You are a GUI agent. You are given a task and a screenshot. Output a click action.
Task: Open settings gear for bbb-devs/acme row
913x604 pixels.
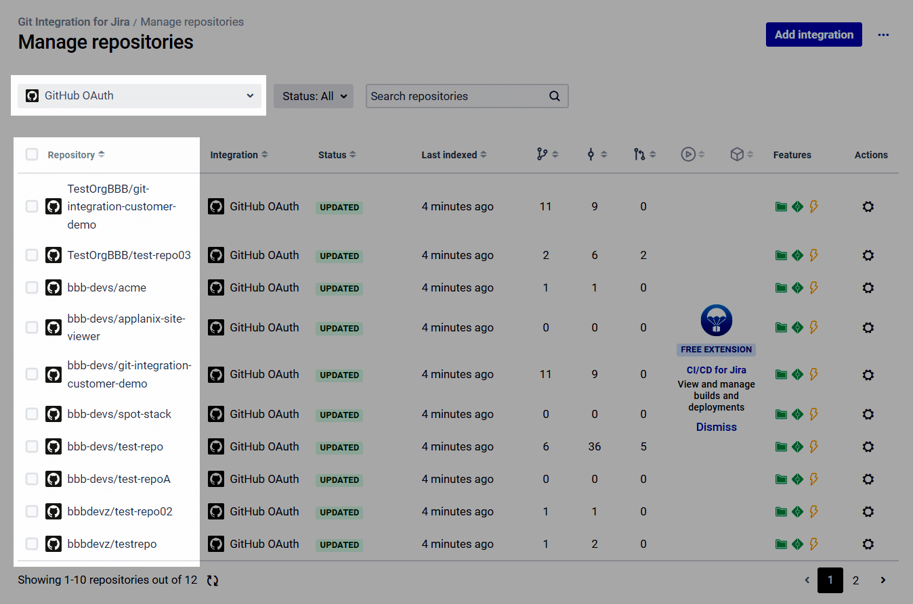868,287
